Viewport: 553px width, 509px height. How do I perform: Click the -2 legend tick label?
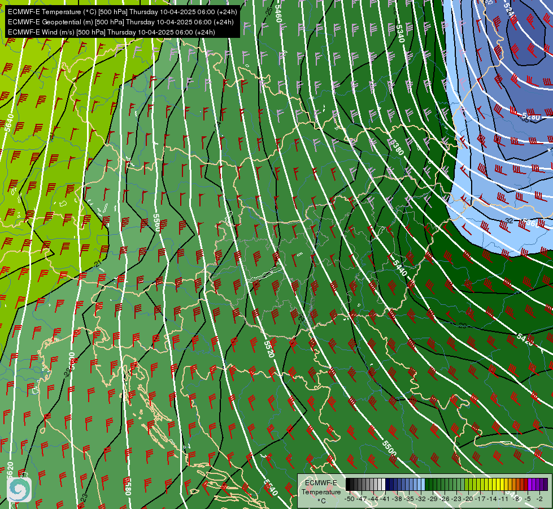539,499
